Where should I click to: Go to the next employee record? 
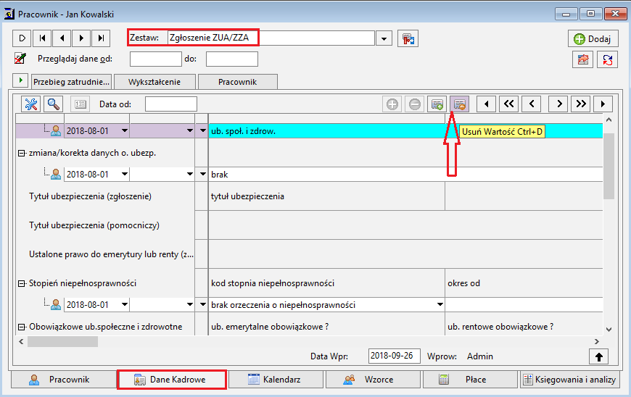tap(81, 38)
